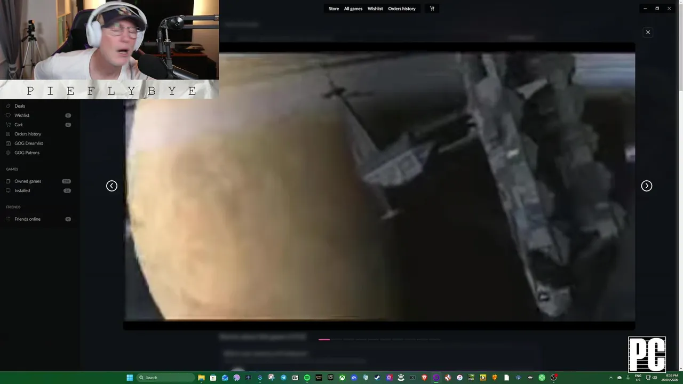Screen dimensions: 683x384
Task: Open Deals in the sidebar
Action: coord(20,106)
